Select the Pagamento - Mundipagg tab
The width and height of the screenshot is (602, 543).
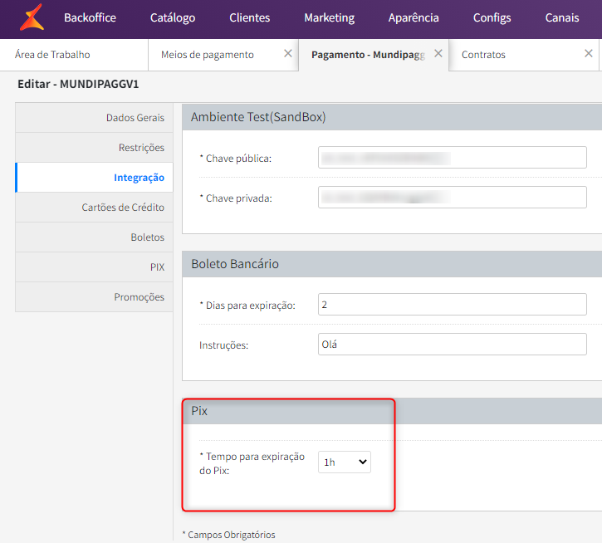coord(368,55)
